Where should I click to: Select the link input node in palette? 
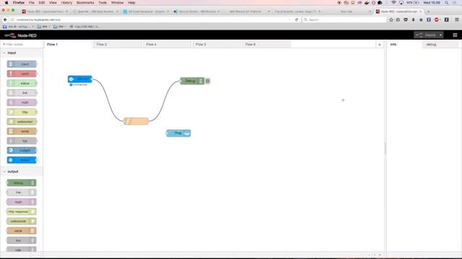(22, 93)
